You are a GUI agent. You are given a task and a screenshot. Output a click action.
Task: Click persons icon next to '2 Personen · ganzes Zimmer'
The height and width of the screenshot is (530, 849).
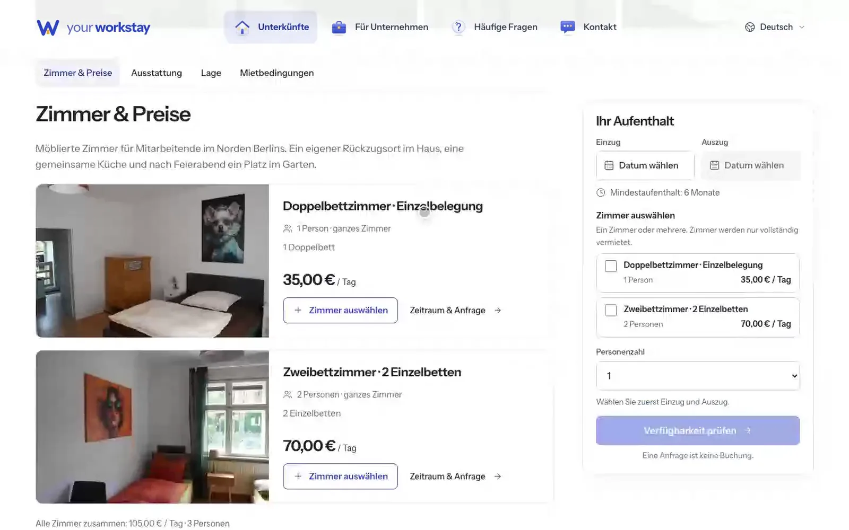coord(288,394)
